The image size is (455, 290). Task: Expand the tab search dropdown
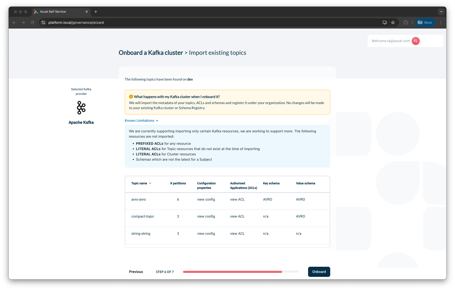(x=441, y=12)
